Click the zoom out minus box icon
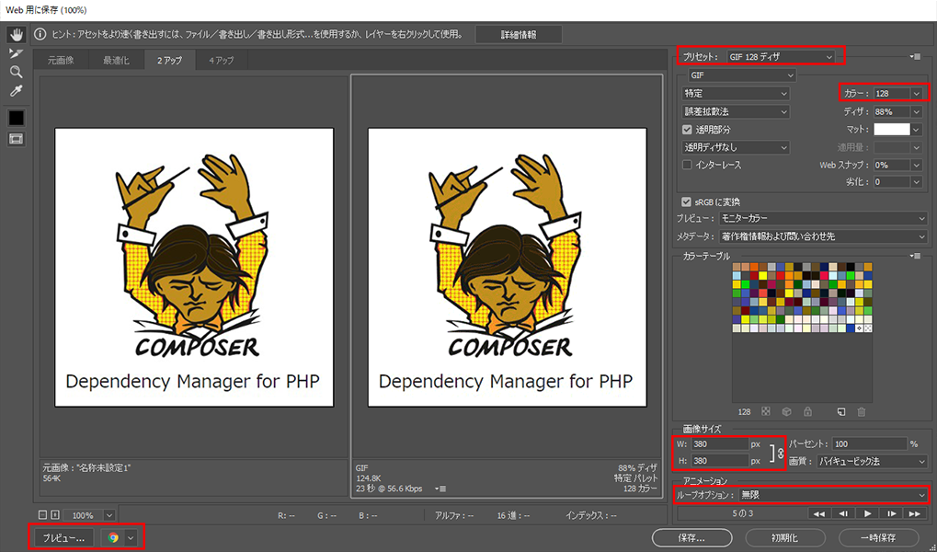The height and width of the screenshot is (552, 937). click(42, 515)
